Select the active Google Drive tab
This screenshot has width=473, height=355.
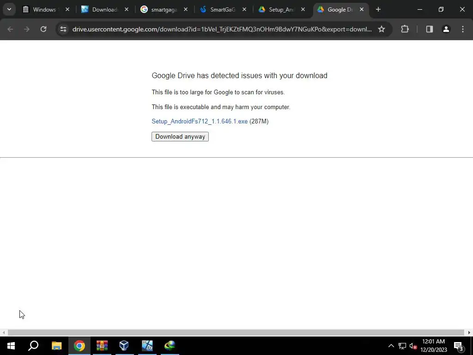[340, 9]
